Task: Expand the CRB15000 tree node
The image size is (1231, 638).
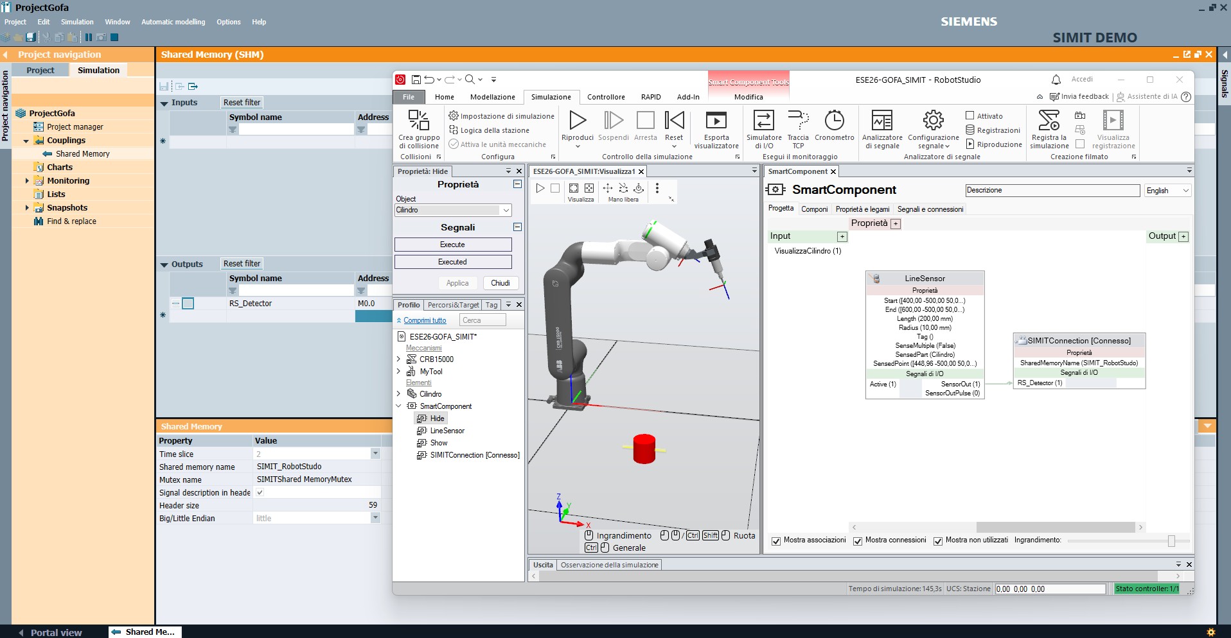Action: (398, 359)
